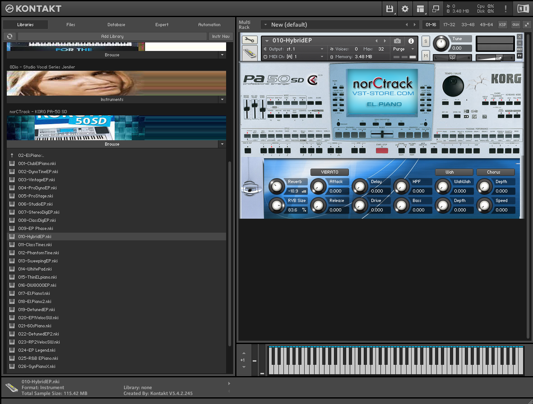Screen dimensions: 533x404
Task: Click the 8Dio Jenifer library banner
Action: (116, 83)
